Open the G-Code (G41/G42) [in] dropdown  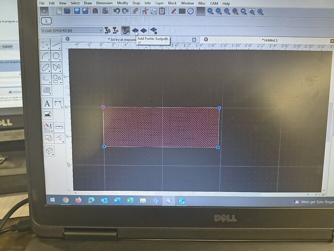(72, 31)
